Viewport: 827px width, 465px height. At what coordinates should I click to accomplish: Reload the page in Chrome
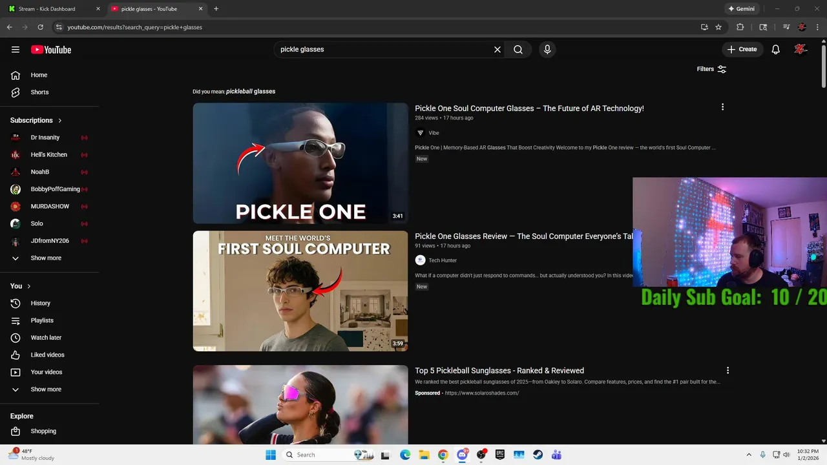tap(40, 27)
